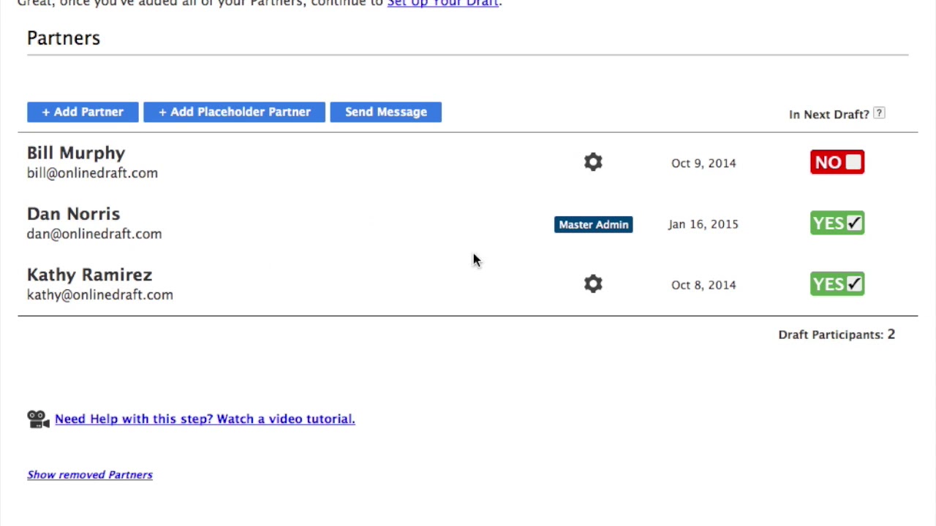This screenshot has height=526, width=936.
Task: Toggle Kathy Ramirez's YES draft switch
Action: coord(837,284)
